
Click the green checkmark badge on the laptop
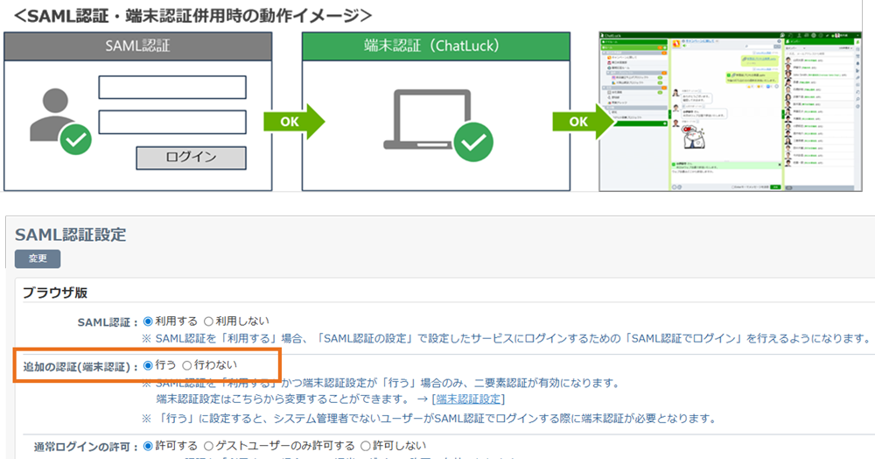[x=473, y=143]
